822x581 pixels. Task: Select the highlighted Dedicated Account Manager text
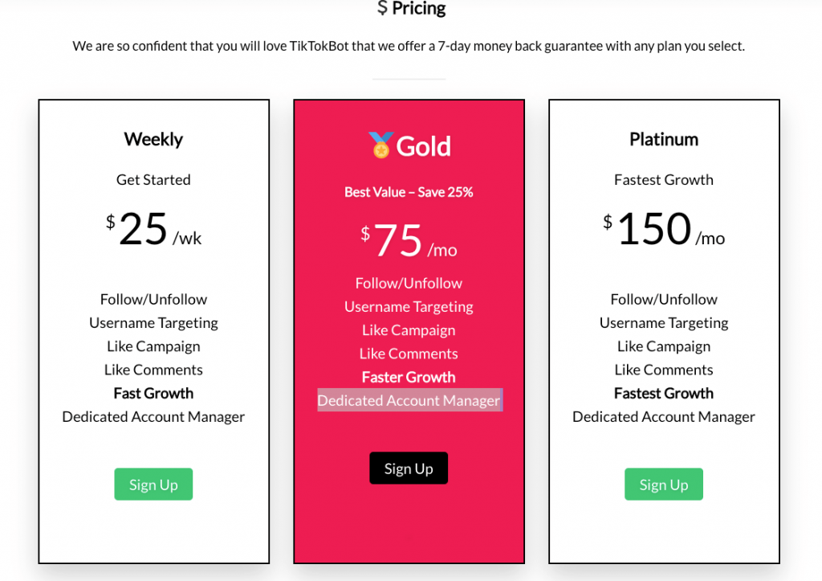409,400
